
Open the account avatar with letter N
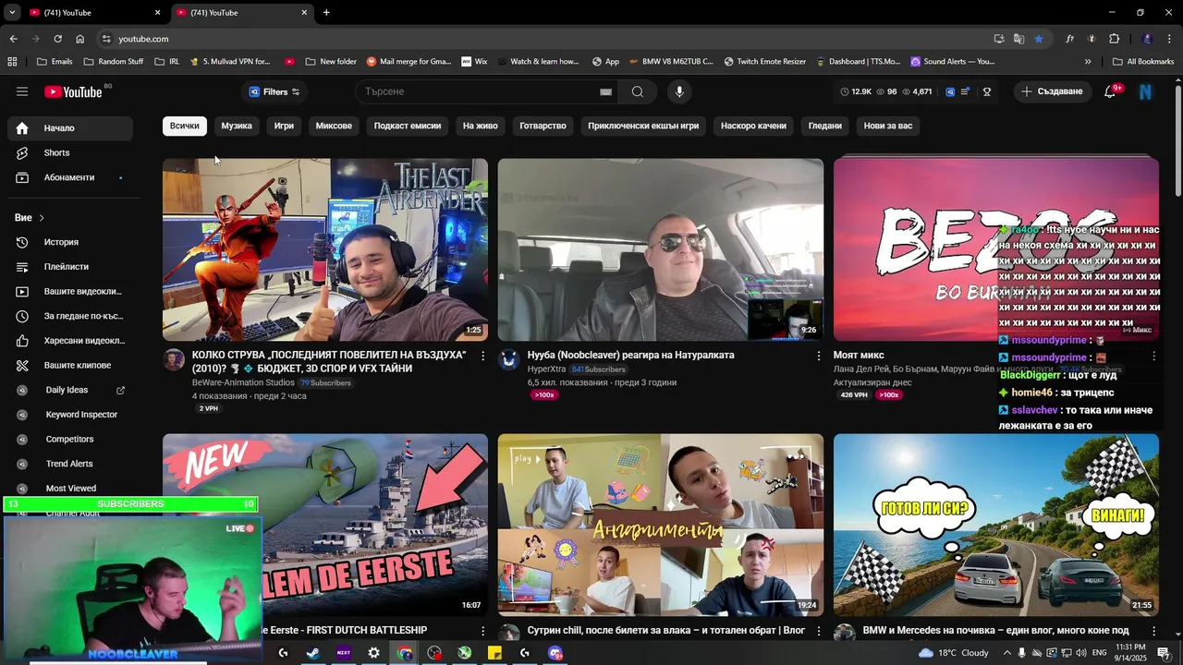pos(1146,91)
